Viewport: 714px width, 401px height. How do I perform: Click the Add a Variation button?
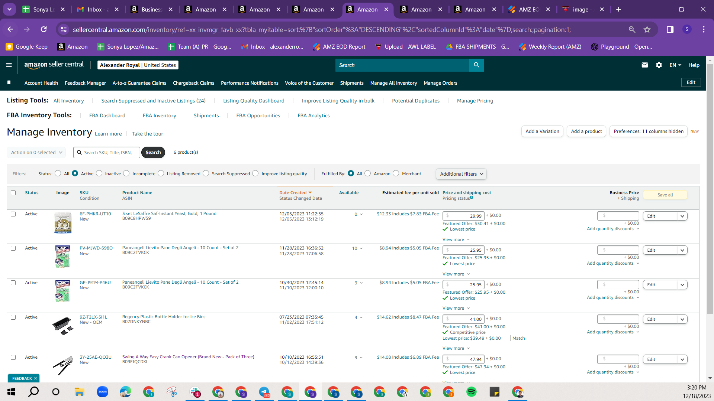coord(542,131)
